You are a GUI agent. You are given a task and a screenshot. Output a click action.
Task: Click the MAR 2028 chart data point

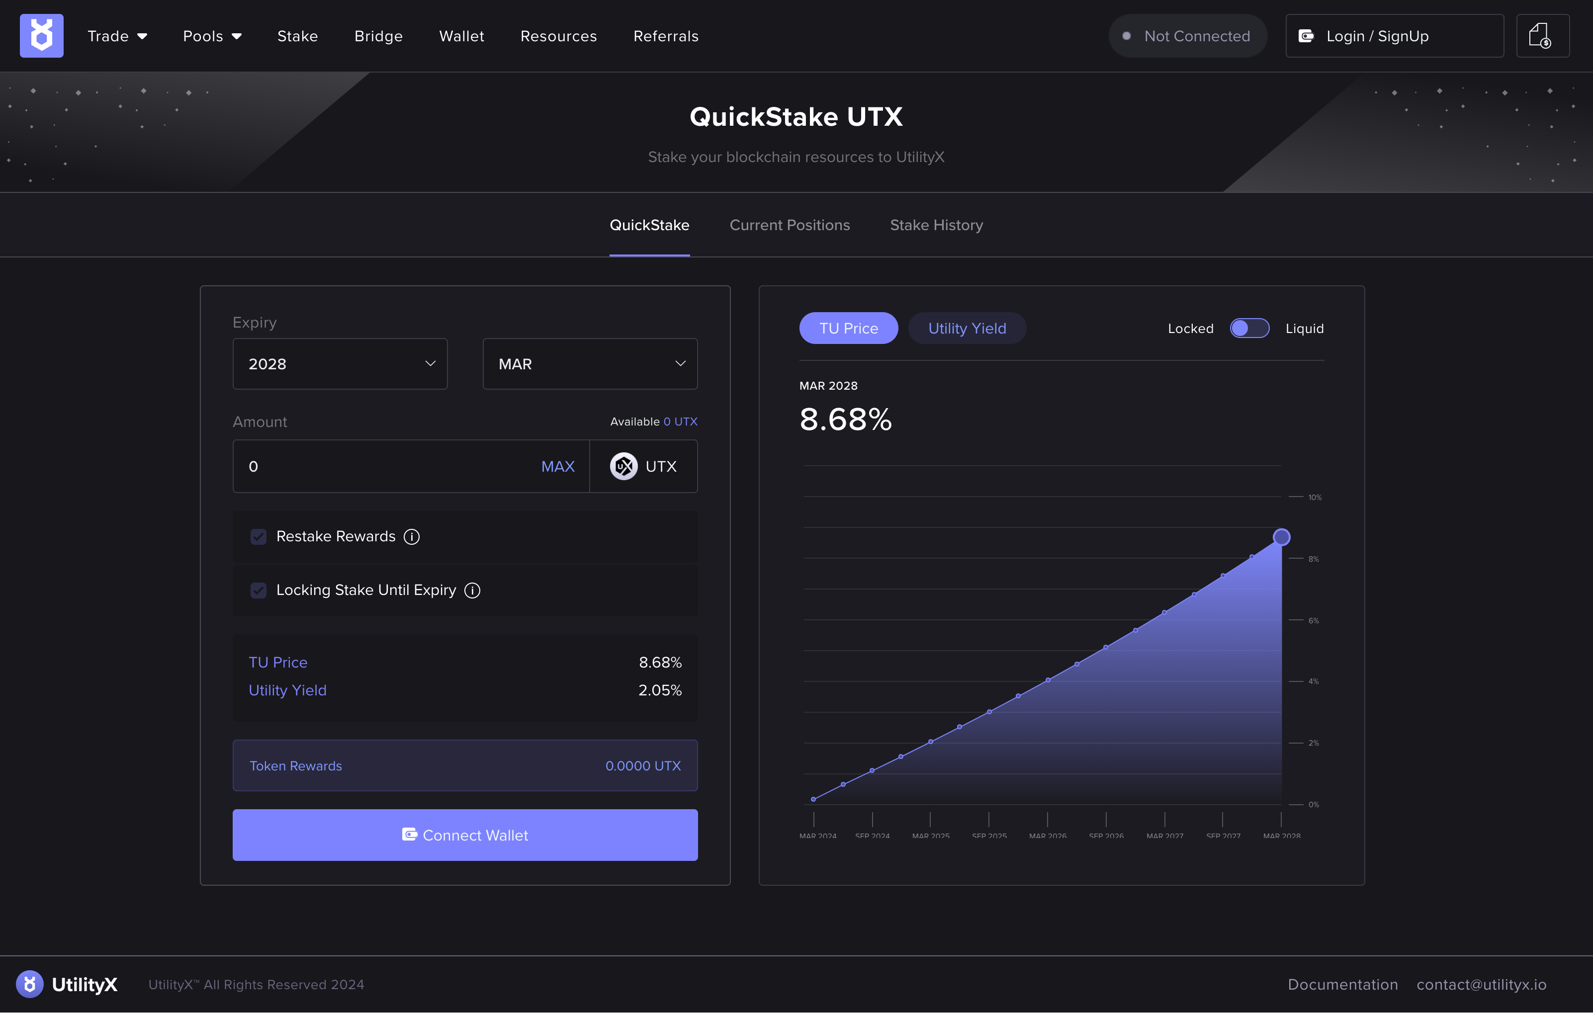[1281, 537]
